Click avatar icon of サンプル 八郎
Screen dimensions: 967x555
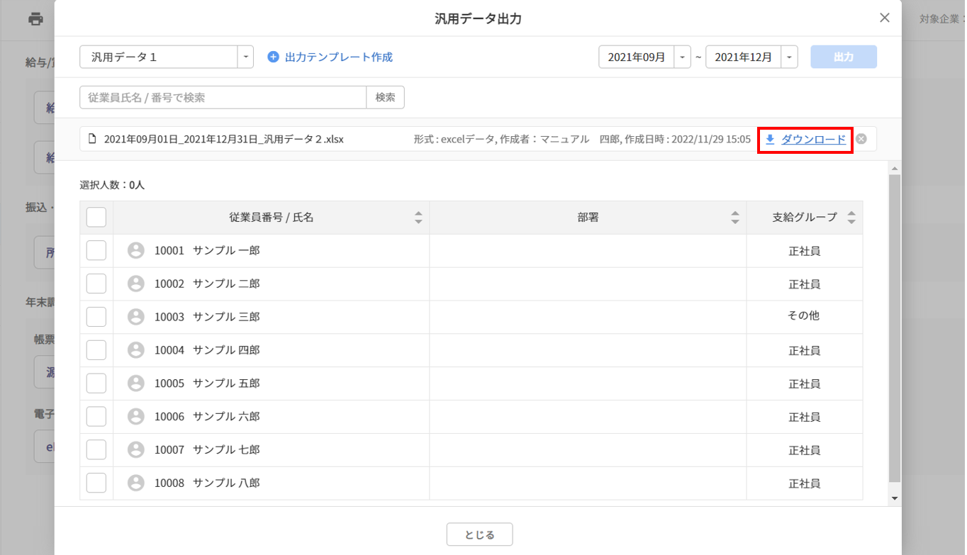coord(136,483)
